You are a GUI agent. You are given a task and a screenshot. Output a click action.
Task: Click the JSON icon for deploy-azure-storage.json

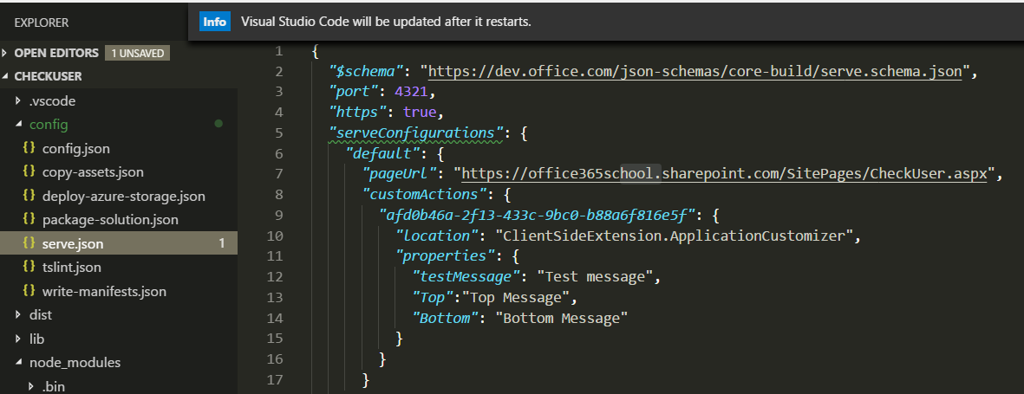point(28,195)
